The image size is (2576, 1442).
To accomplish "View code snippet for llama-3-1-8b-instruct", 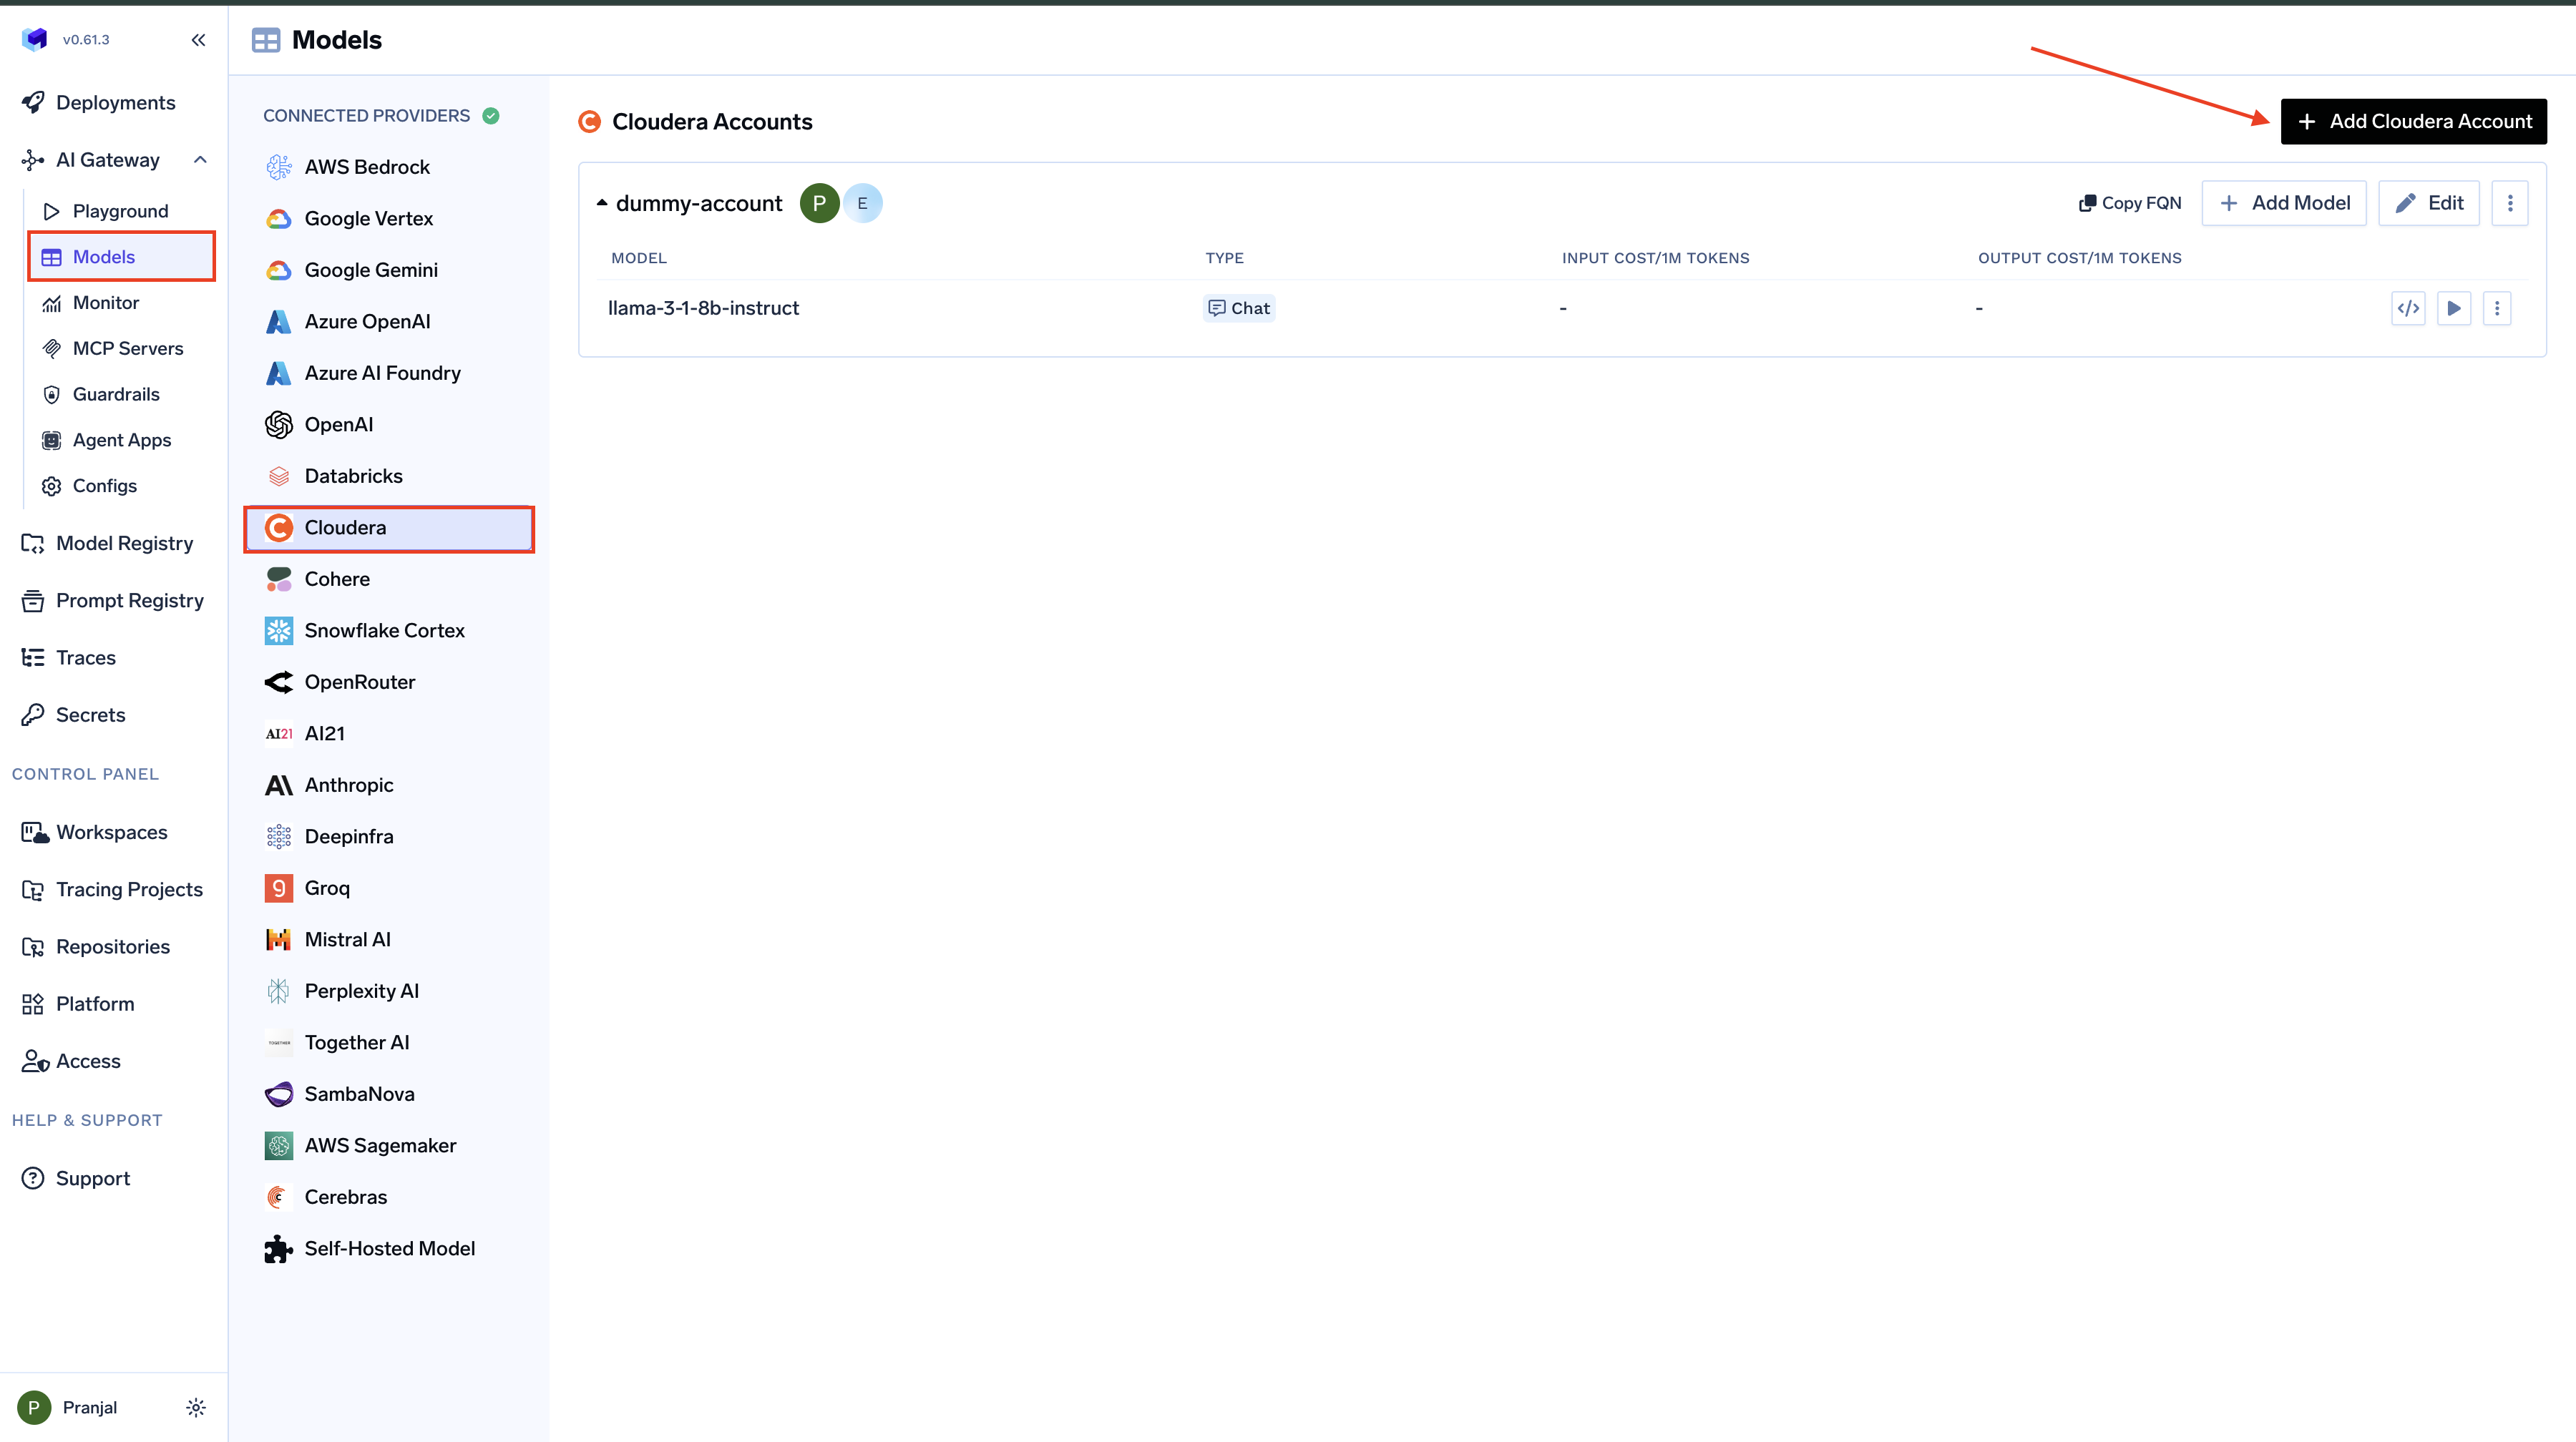I will [2409, 308].
